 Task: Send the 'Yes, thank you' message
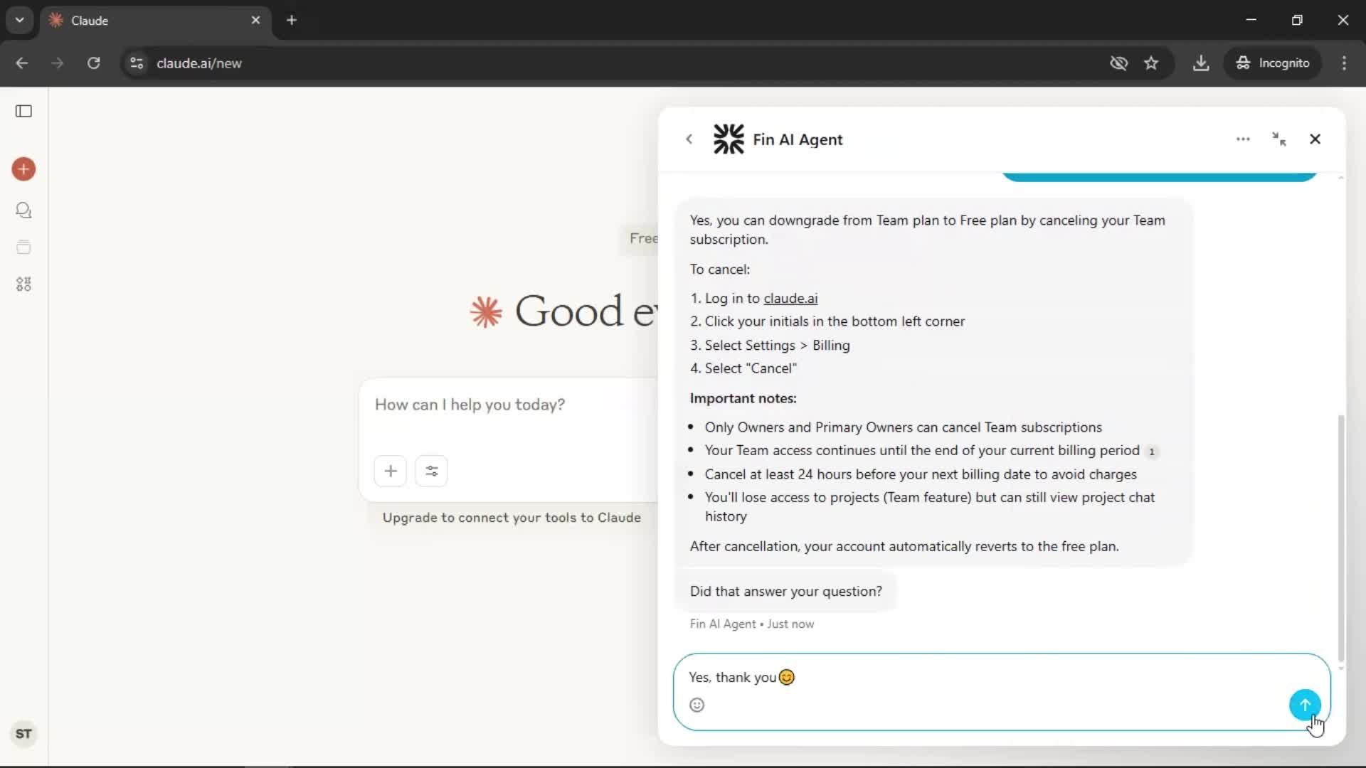tap(1305, 705)
